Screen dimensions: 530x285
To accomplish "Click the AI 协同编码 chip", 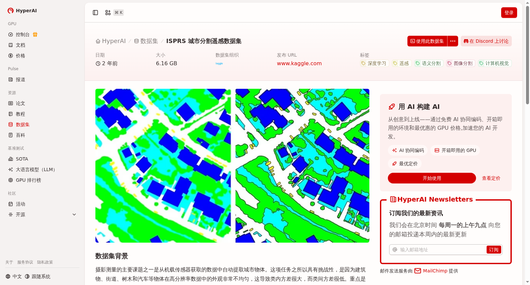I will click(408, 150).
